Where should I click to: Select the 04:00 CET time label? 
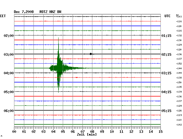point(9,73)
